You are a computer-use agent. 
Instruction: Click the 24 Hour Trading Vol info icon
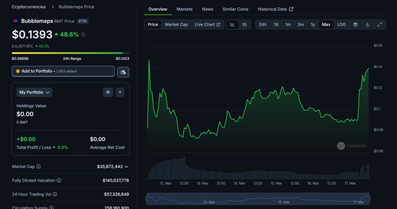pyautogui.click(x=55, y=194)
